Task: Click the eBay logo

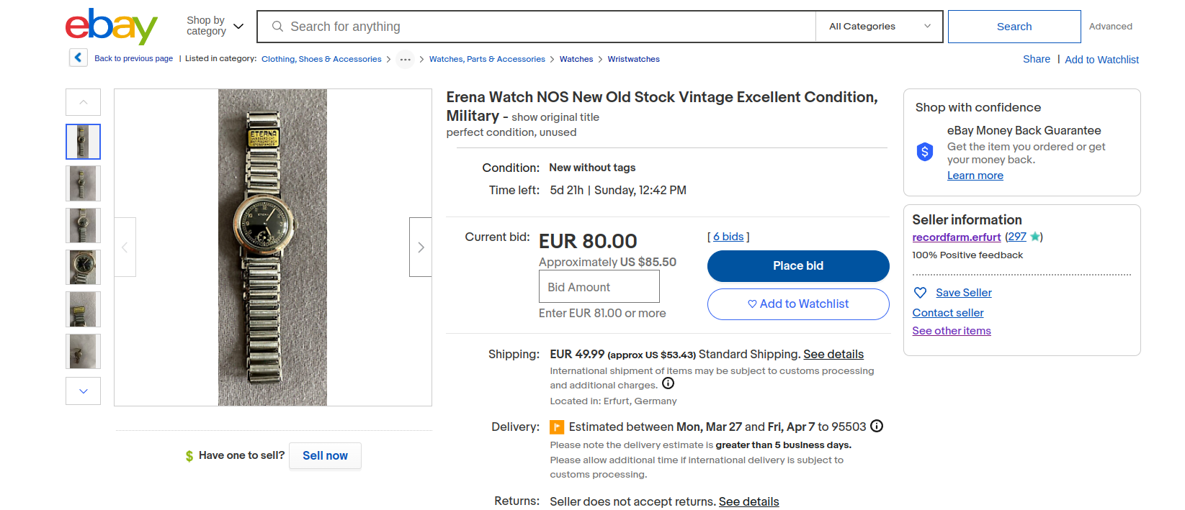Action: coord(111,27)
